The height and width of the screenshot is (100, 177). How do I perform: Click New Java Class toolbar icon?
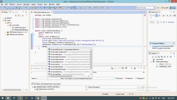point(36,8)
